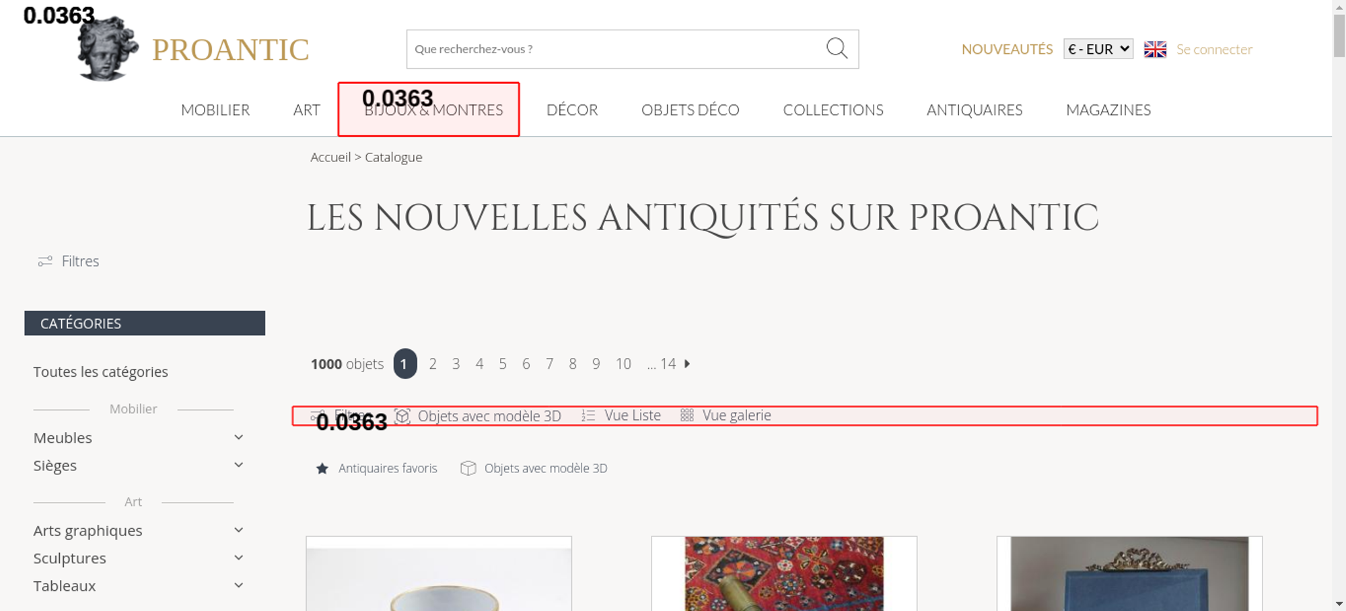Viewport: 1346px width, 611px height.
Task: Click the search input field
Action: [x=612, y=49]
